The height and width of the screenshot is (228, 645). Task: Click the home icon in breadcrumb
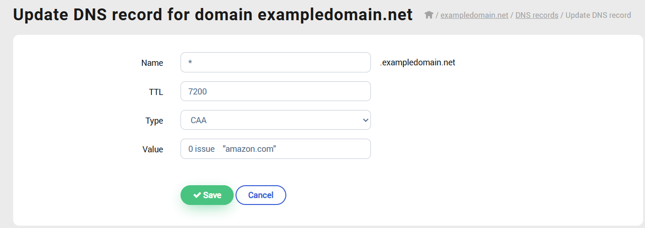428,15
